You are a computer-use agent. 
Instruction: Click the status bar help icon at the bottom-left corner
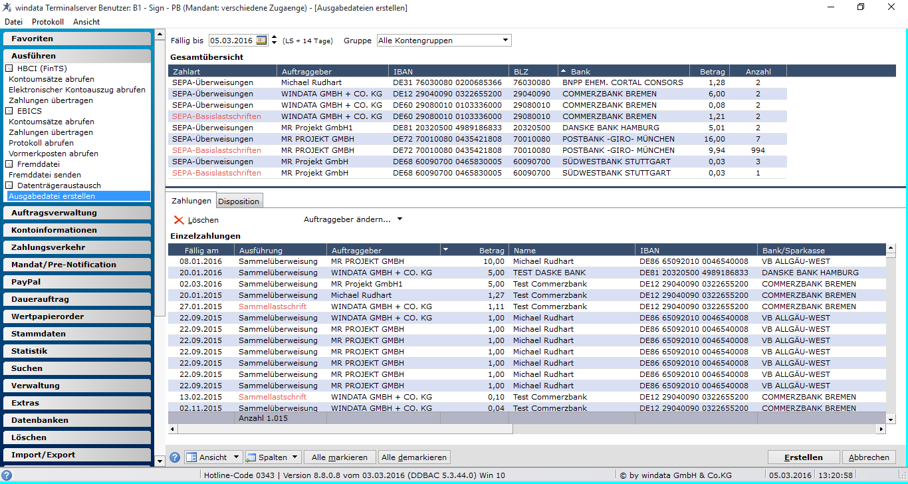[x=7, y=475]
